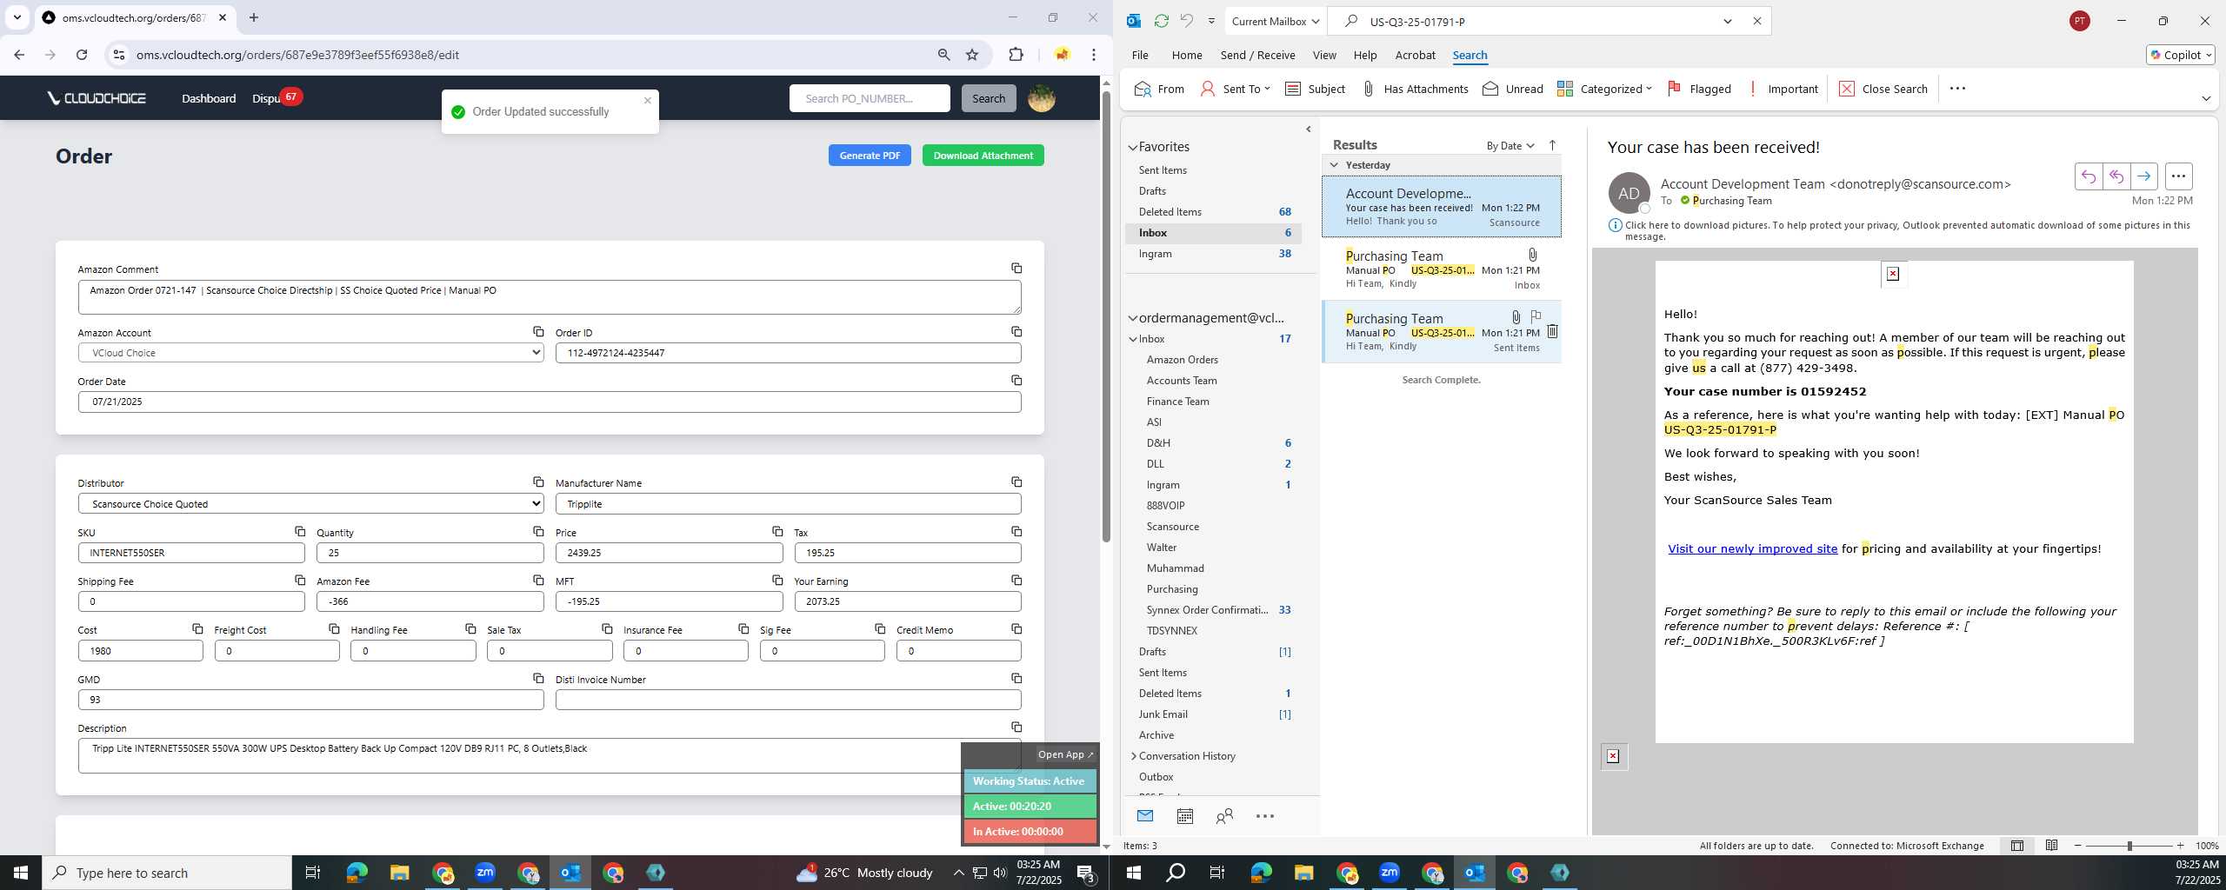Switch to the Outlook View tab
Image resolution: width=2226 pixels, height=890 pixels.
[x=1324, y=55]
